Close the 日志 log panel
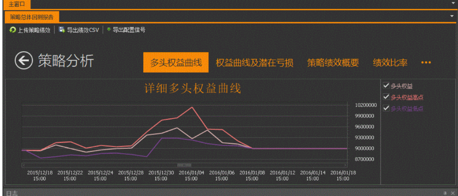The height and width of the screenshot is (196, 458). [x=453, y=193]
